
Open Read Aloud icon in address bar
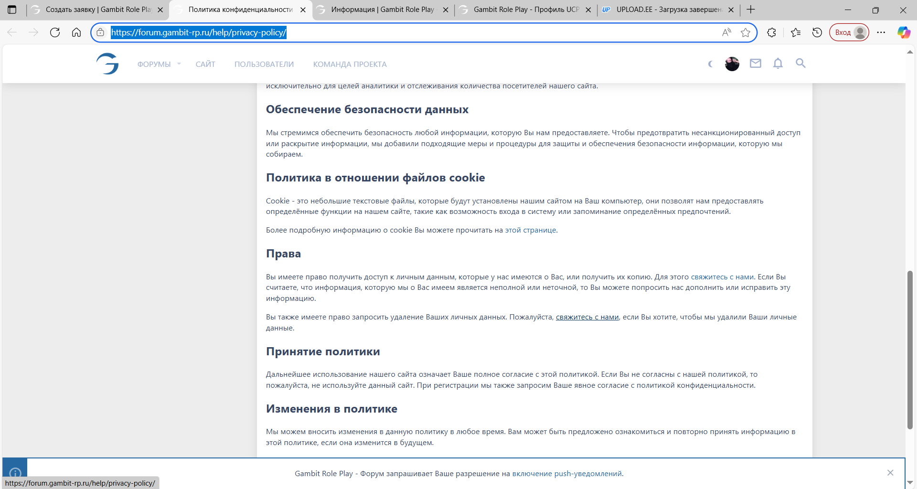coord(726,32)
